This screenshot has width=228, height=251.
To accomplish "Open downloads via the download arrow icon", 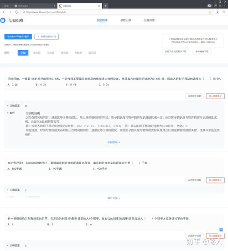I will click(217, 12).
